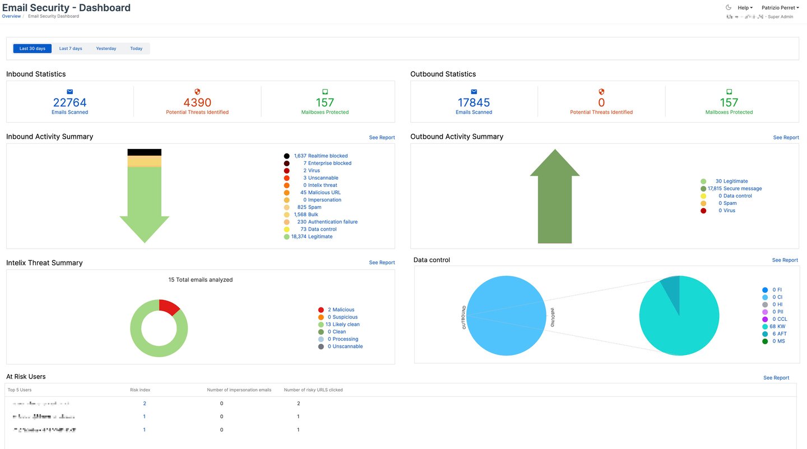Click the 230 Authentication failure entry

click(327, 222)
